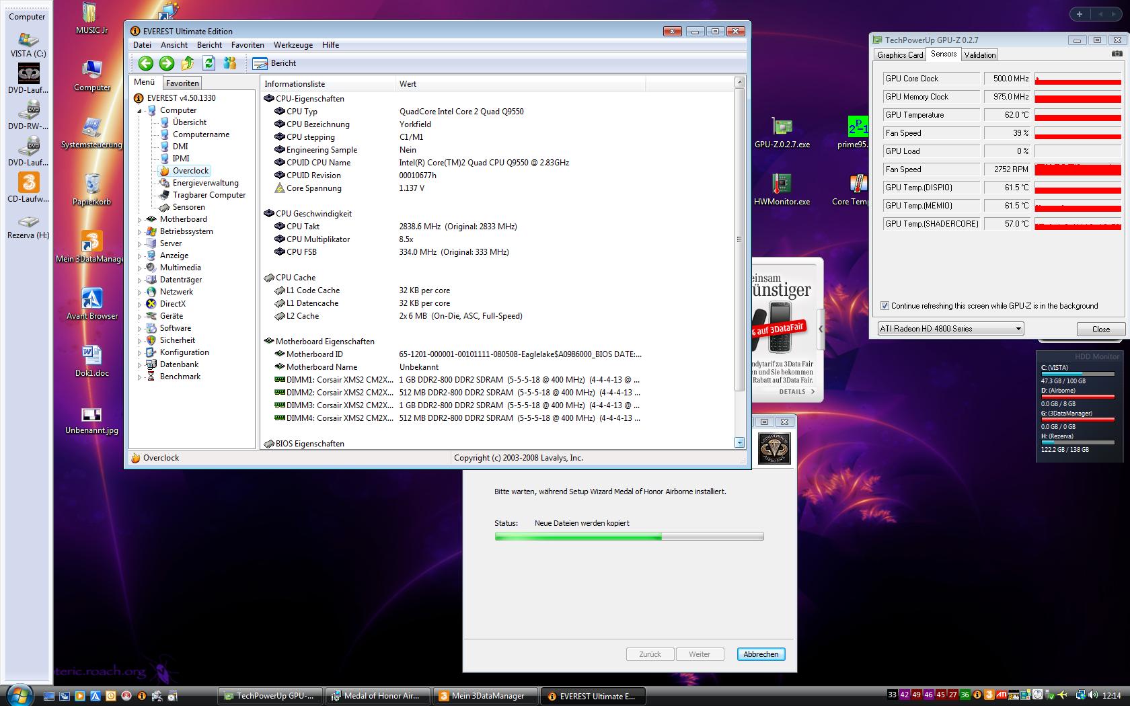Click the C: (VISTA) usage bar in HDD Monitor
This screenshot has width=1130, height=706.
click(1078, 374)
